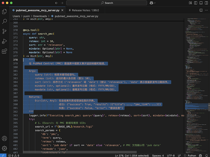The height and width of the screenshot is (157, 210).
Task: Open the remote window indicator in the status bar
Action: pos(3,155)
